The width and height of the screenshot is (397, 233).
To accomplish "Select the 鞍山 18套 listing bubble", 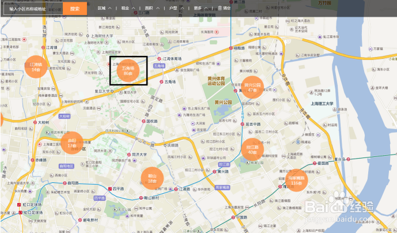I will (152, 178).
